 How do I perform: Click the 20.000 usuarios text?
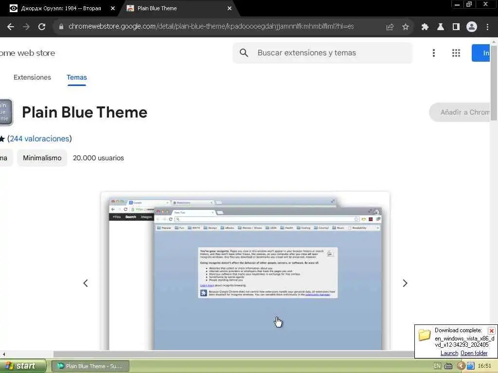[98, 158]
